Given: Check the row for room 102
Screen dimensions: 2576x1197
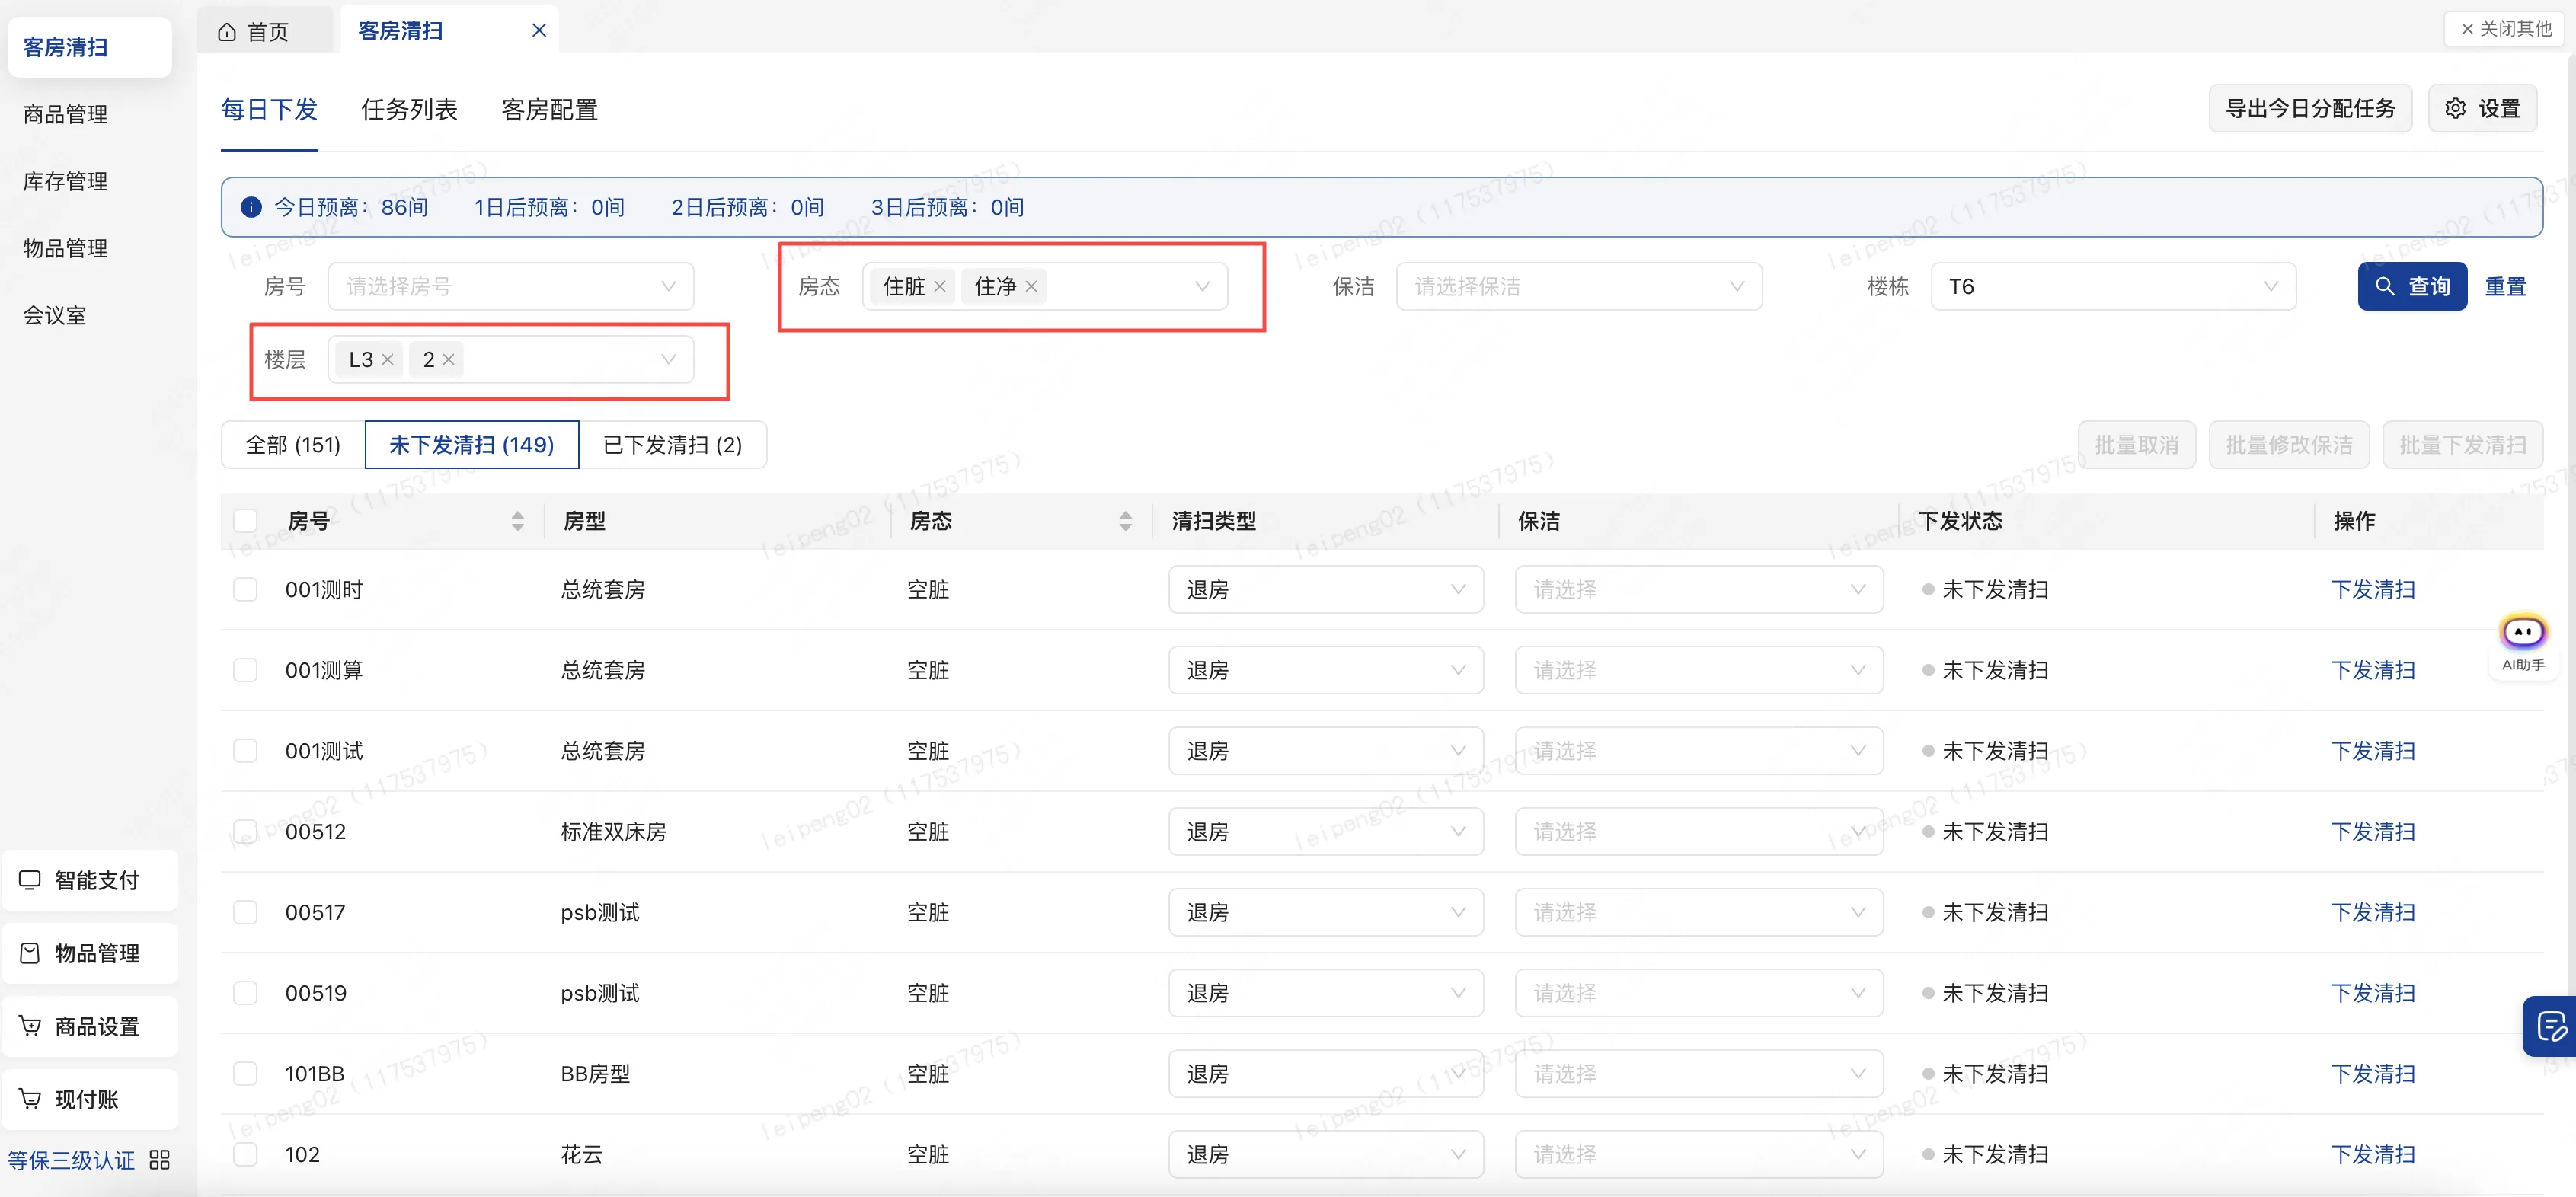Looking at the screenshot, I should 245,1155.
